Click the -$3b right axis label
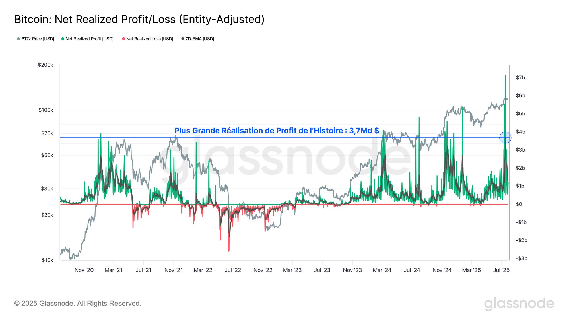 (521, 258)
